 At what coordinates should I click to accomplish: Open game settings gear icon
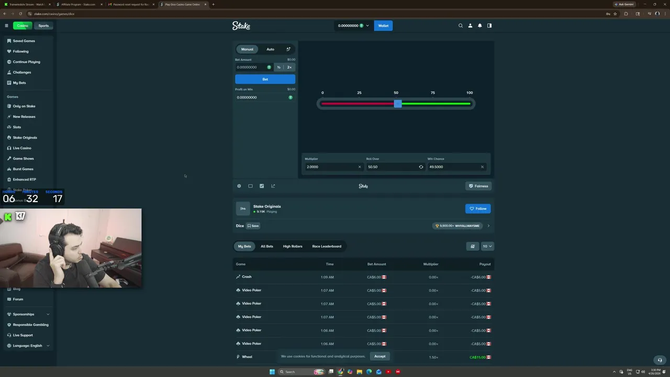point(239,186)
